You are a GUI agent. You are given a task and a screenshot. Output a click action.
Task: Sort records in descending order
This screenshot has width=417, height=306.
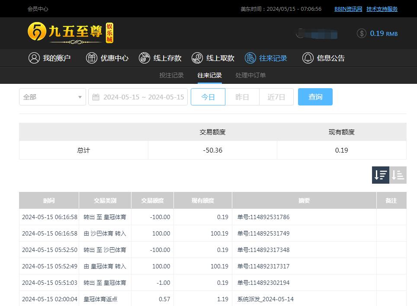tap(381, 175)
